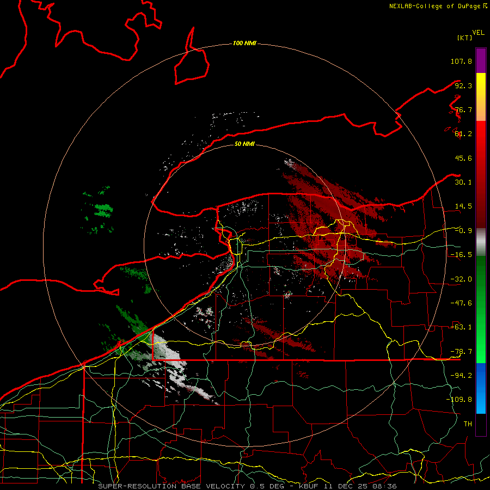Click the VEL legend title
The width and height of the screenshot is (490, 490).
tap(478, 33)
